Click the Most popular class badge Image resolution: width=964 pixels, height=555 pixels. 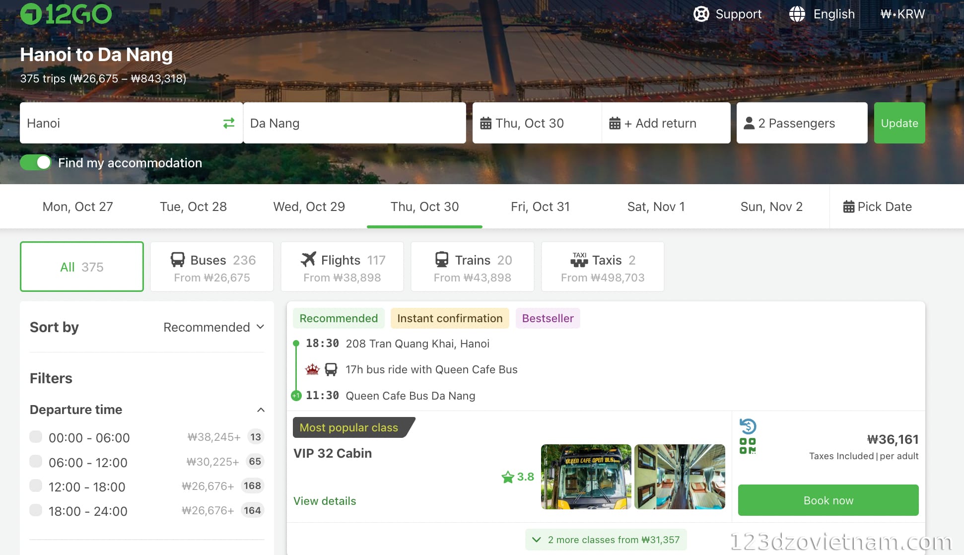coord(353,427)
